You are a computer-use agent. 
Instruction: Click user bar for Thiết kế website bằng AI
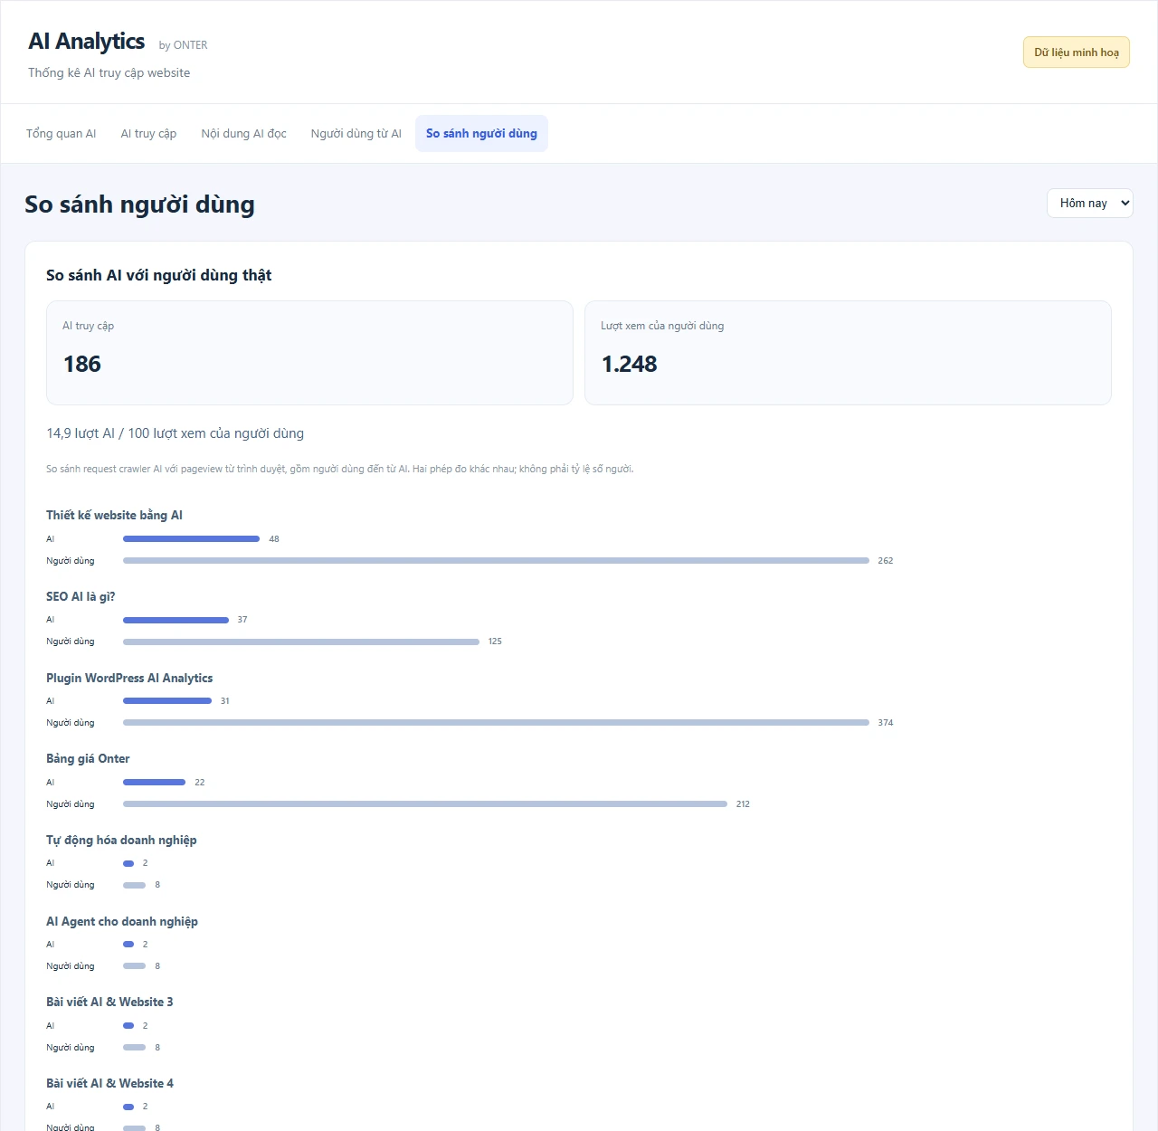click(x=496, y=561)
